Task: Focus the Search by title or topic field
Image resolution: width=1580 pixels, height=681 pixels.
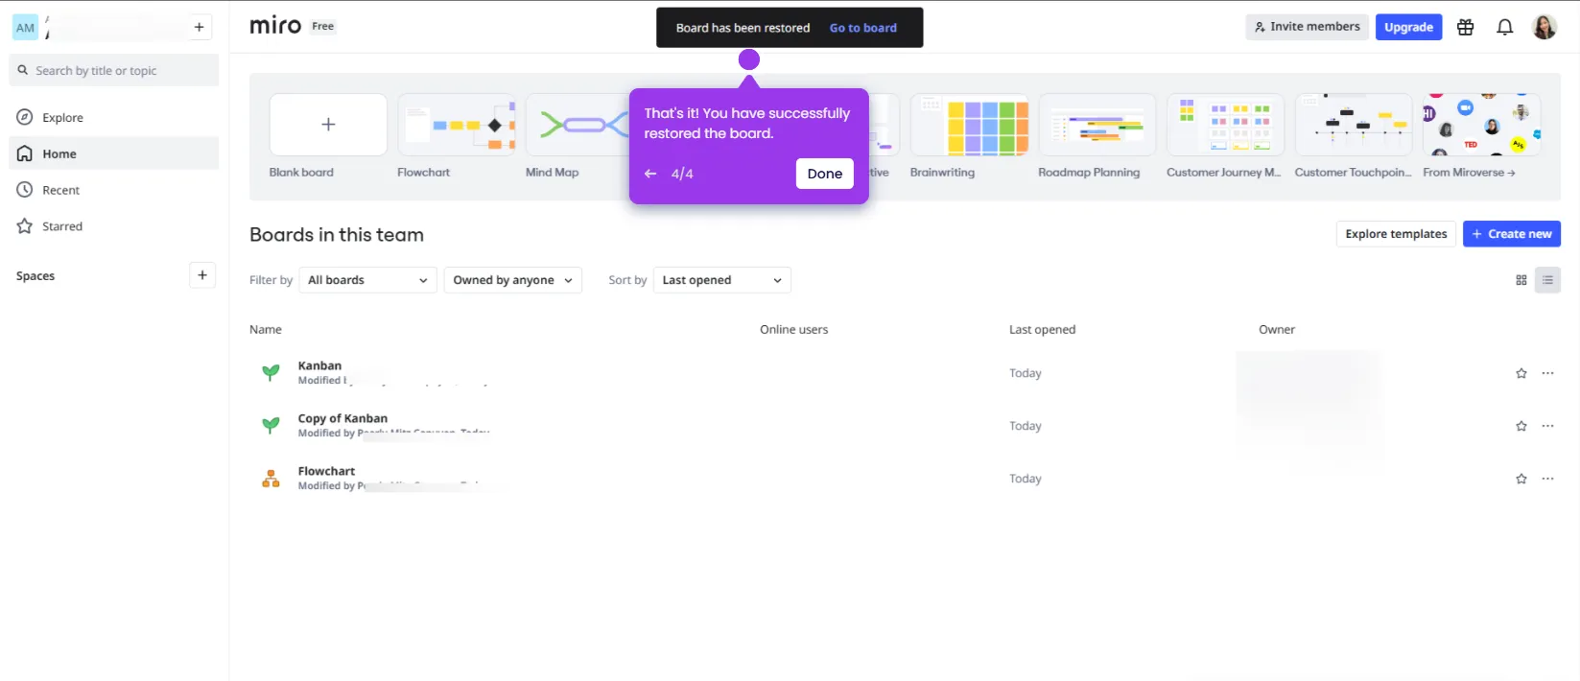Action: click(x=114, y=70)
